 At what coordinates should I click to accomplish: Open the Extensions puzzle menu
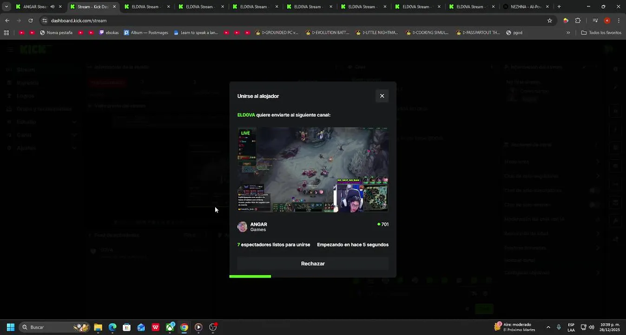pyautogui.click(x=578, y=20)
